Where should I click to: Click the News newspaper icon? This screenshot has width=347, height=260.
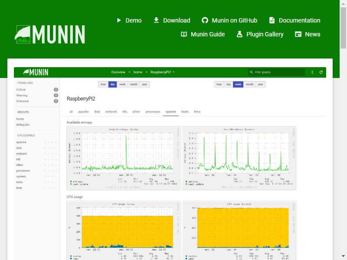pyautogui.click(x=298, y=34)
